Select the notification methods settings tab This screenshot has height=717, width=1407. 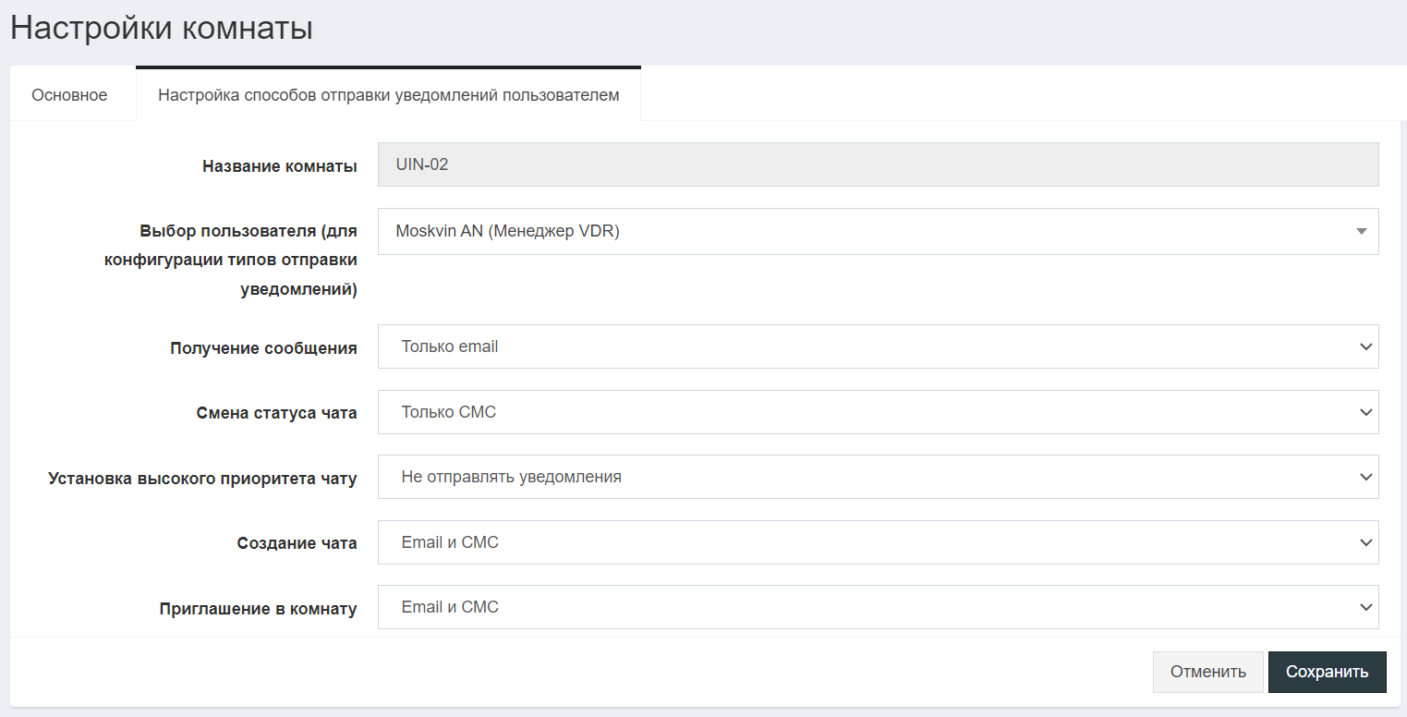[x=388, y=95]
